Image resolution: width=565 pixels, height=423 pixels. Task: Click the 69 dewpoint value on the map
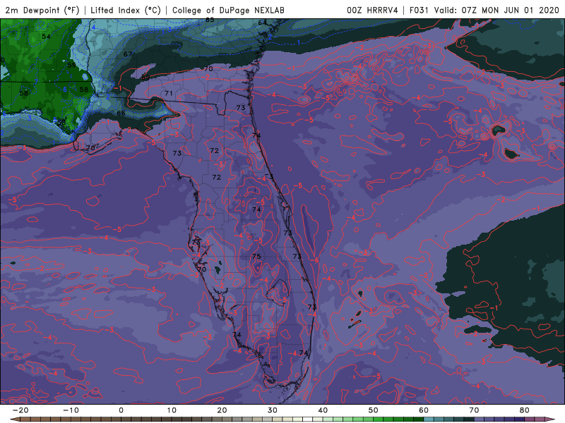pyautogui.click(x=145, y=78)
